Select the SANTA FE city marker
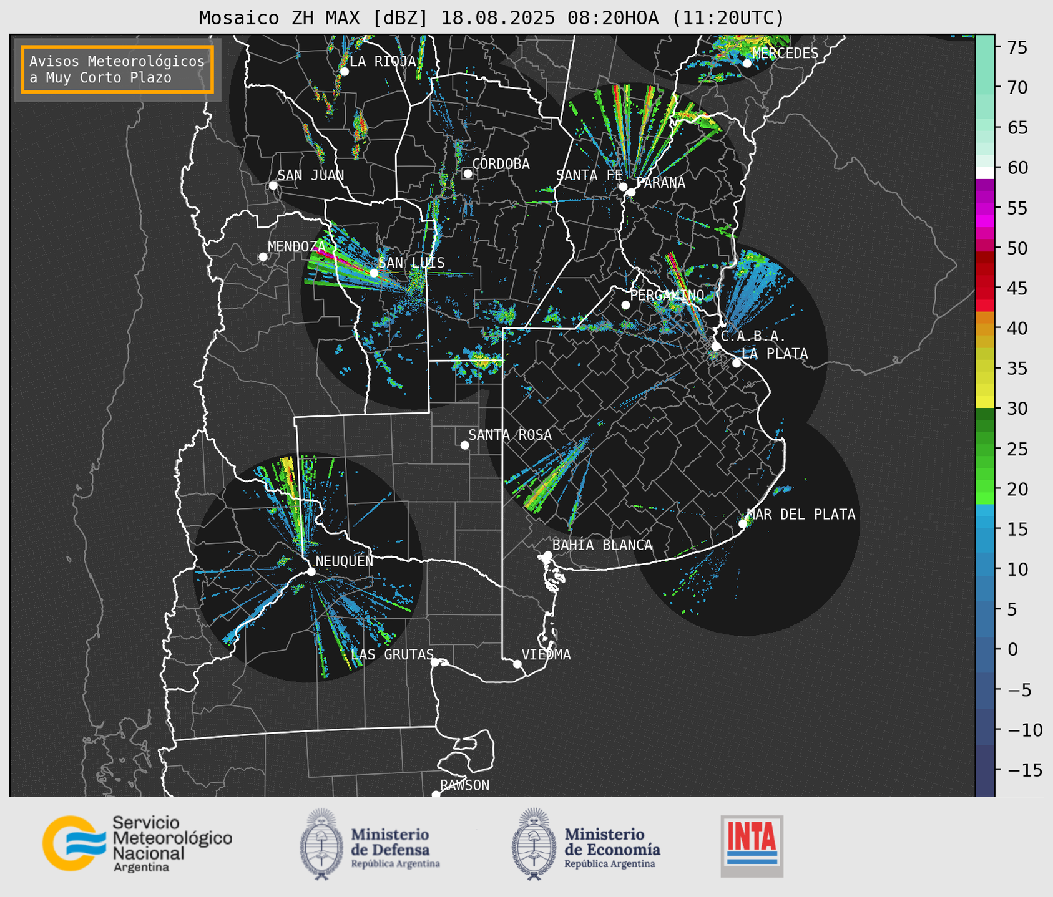Viewport: 1053px width, 897px height. (623, 187)
